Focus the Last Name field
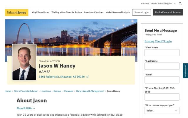The height and width of the screenshot is (118, 188). click(162, 66)
